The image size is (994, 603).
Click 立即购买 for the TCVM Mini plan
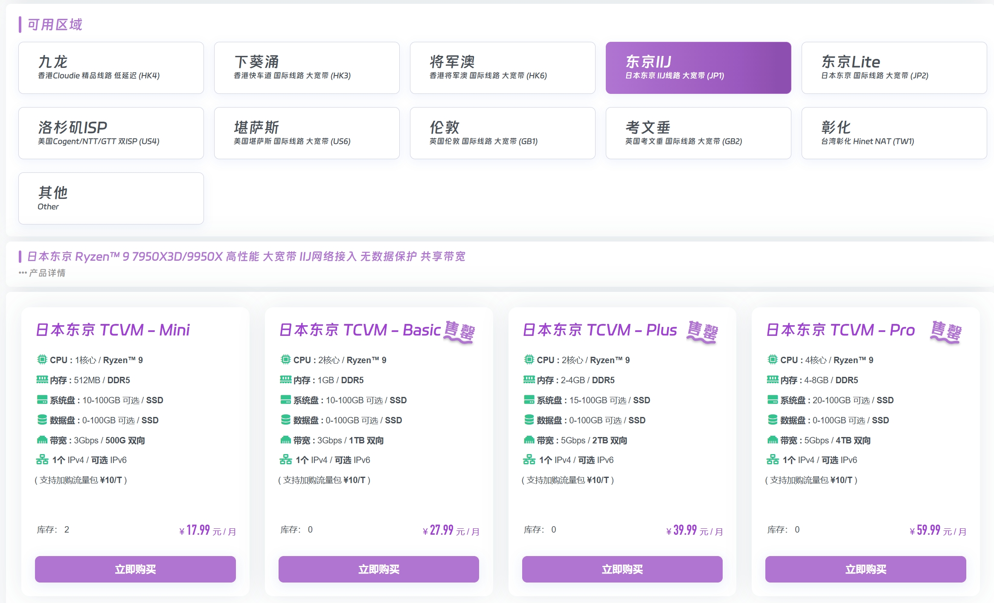coord(135,569)
